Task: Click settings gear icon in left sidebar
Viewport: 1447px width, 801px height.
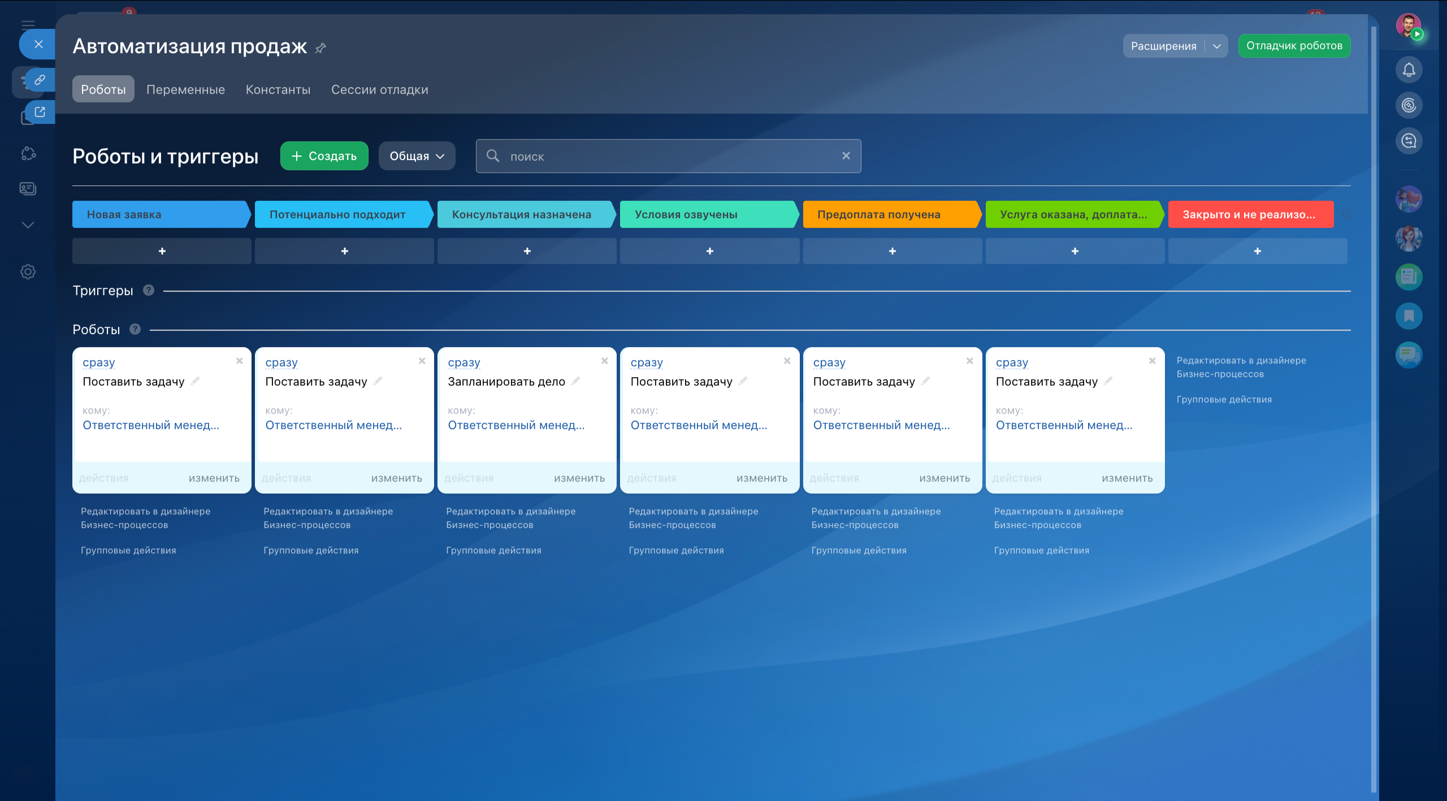Action: point(28,272)
